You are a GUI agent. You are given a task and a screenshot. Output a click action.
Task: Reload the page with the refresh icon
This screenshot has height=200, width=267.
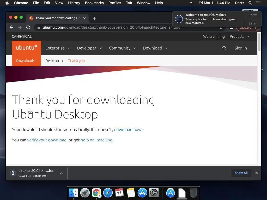tap(28, 27)
